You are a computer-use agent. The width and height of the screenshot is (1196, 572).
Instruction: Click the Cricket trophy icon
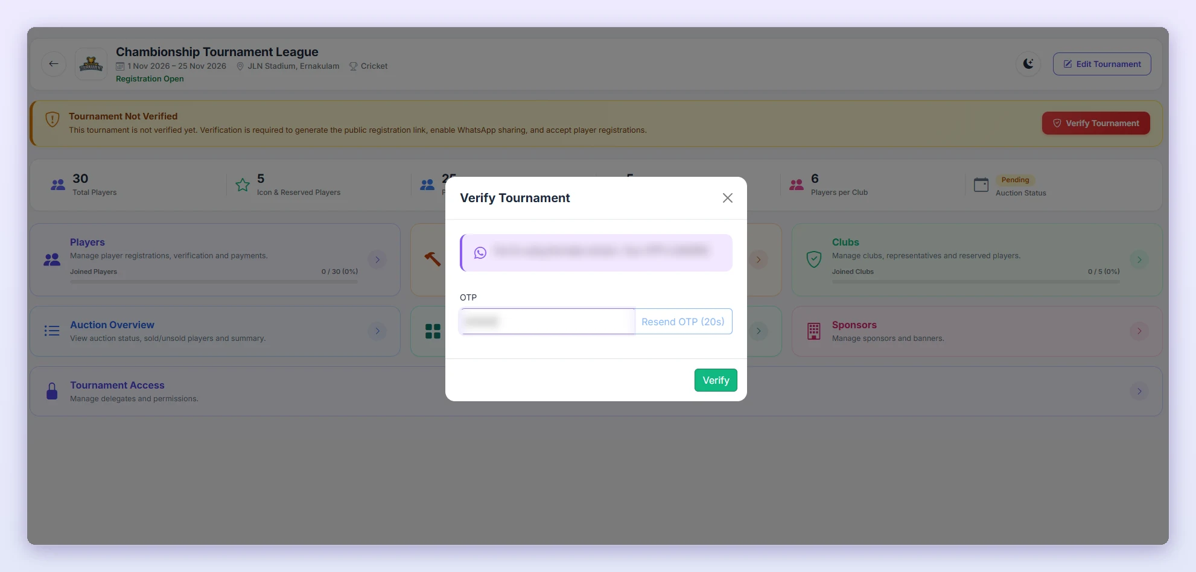pyautogui.click(x=353, y=66)
